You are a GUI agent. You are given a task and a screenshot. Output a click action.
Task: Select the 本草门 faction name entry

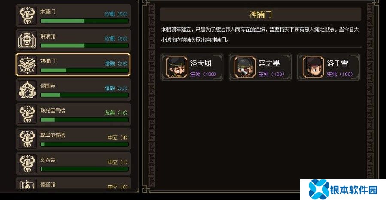pyautogui.click(x=48, y=12)
